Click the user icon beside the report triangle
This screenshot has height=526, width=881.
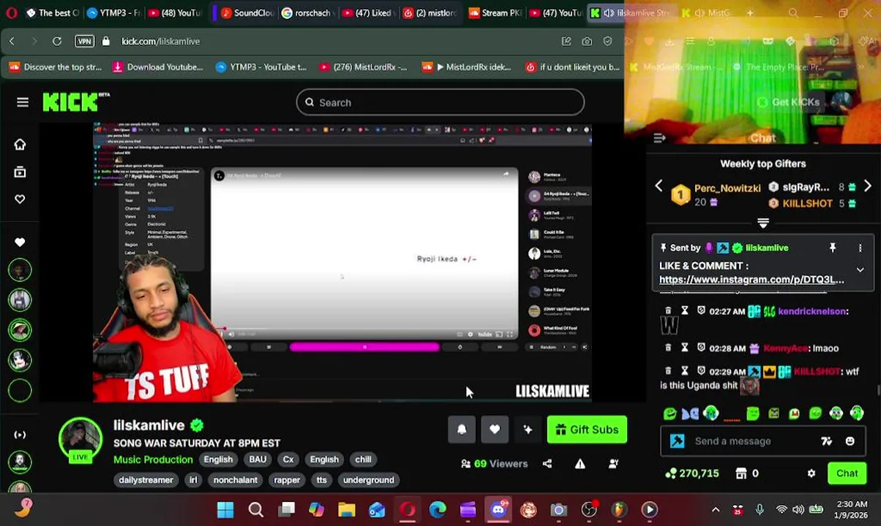(x=614, y=464)
